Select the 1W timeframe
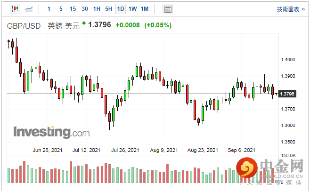This screenshot has height=191, width=310. (x=132, y=9)
